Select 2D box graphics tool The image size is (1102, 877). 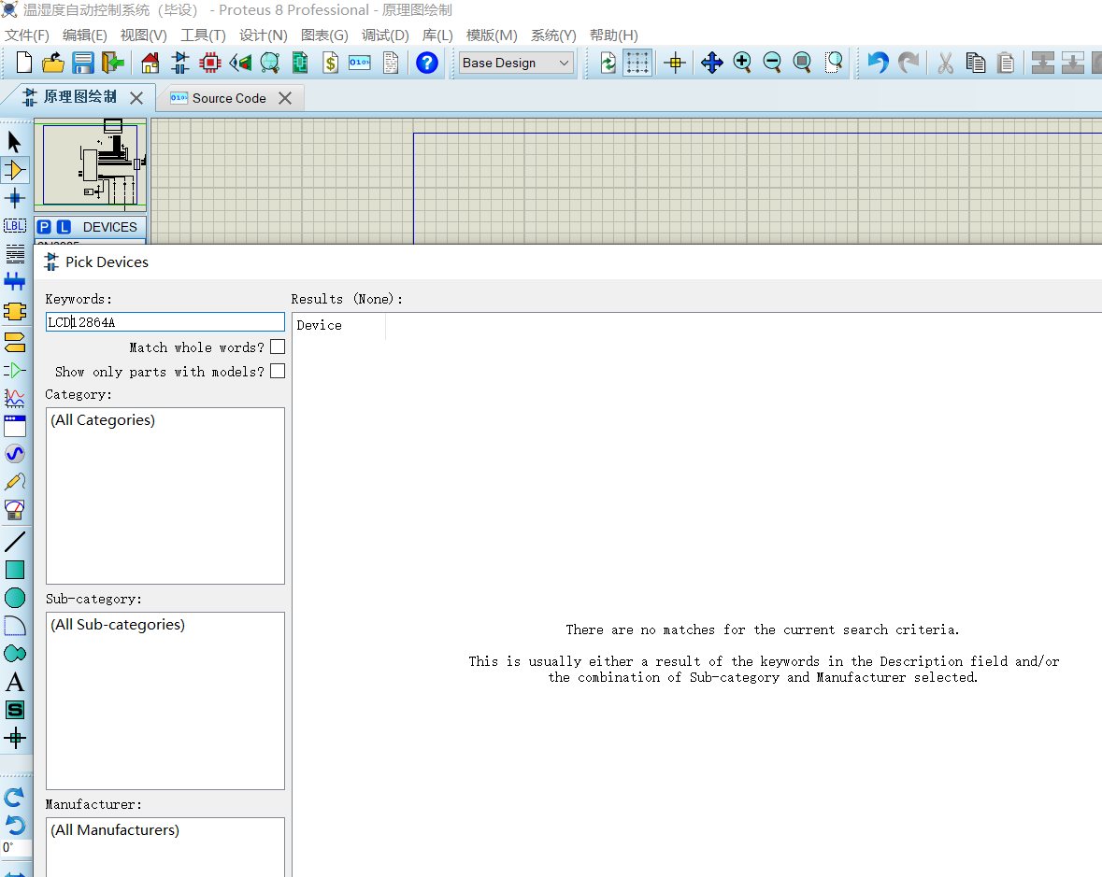(15, 570)
